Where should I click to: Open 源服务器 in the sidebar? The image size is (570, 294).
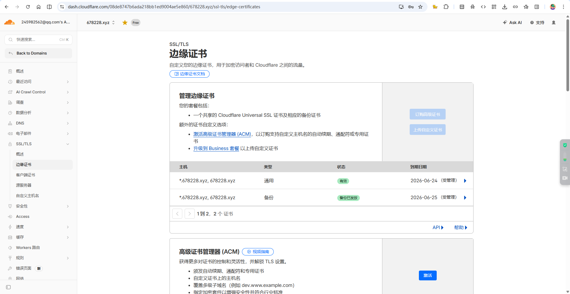24,185
